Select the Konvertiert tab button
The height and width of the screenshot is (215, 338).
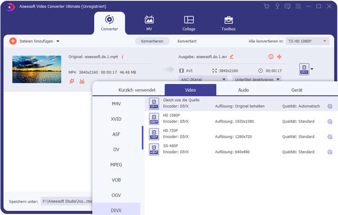click(187, 41)
